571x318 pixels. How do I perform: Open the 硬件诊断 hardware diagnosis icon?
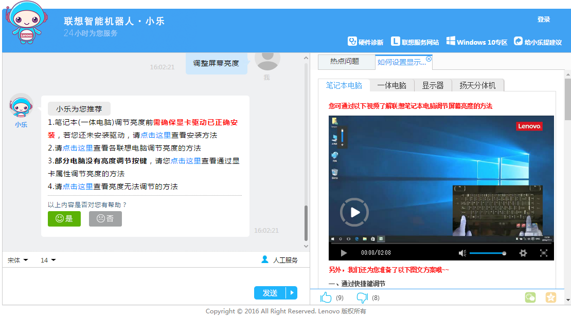(x=352, y=42)
